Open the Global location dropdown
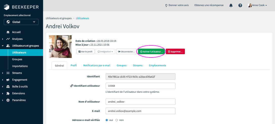Viewport: 275px width, 124px height. [x=21, y=22]
